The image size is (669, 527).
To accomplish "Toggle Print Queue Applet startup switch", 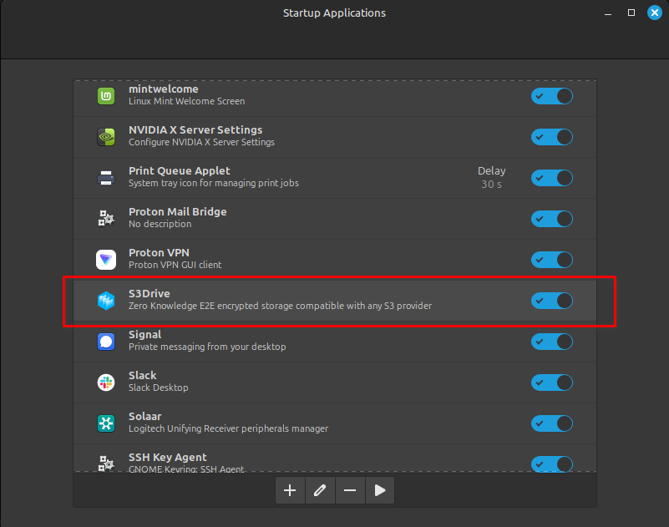I will coord(552,178).
